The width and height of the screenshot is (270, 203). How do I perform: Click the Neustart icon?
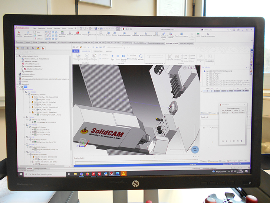(141, 56)
